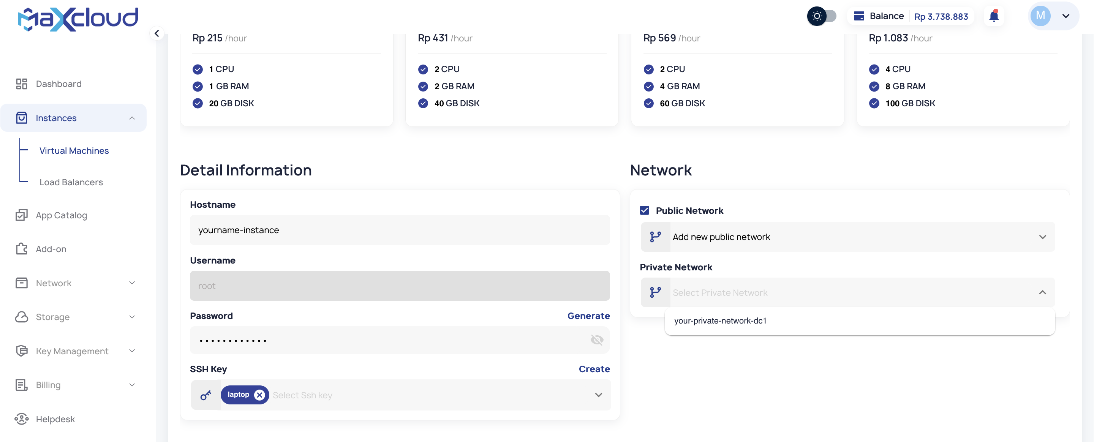Show the password with eye icon

(597, 340)
